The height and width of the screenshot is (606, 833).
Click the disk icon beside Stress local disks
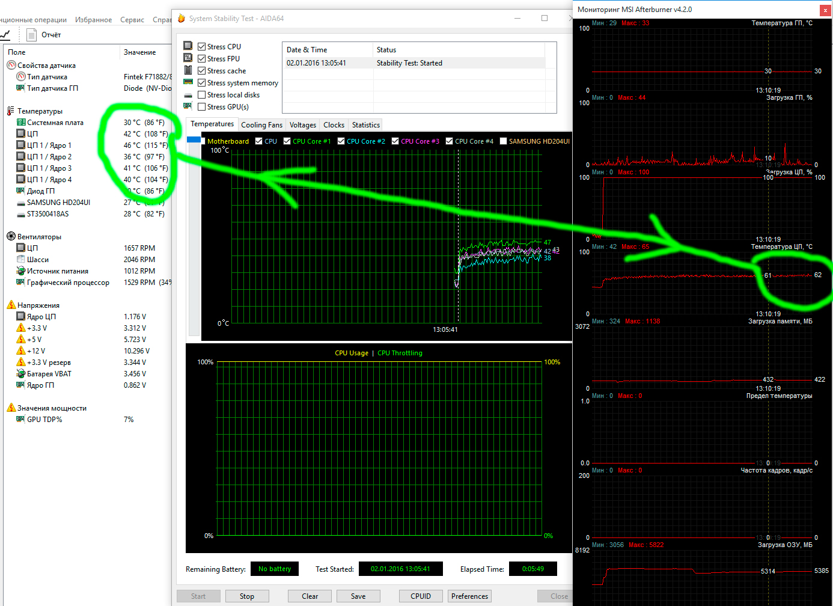tap(188, 95)
